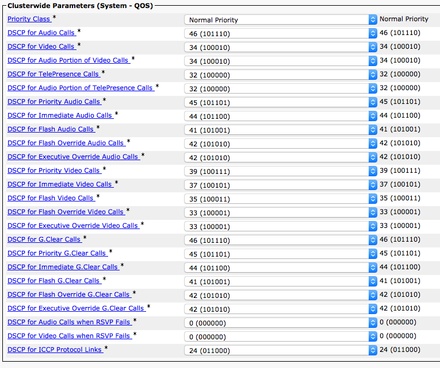Open DSCP for Executive Override G.Clear Calls link
This screenshot has width=440, height=368.
click(76, 308)
